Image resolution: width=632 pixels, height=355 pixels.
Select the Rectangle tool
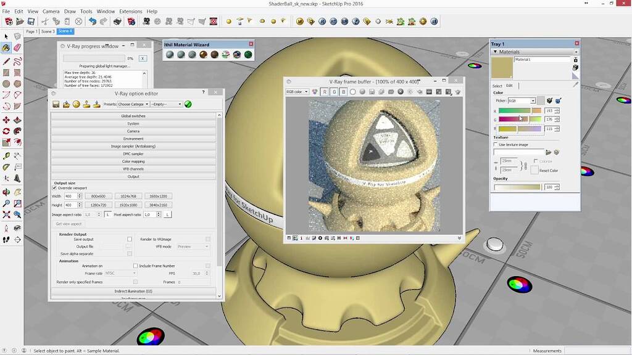(x=6, y=73)
